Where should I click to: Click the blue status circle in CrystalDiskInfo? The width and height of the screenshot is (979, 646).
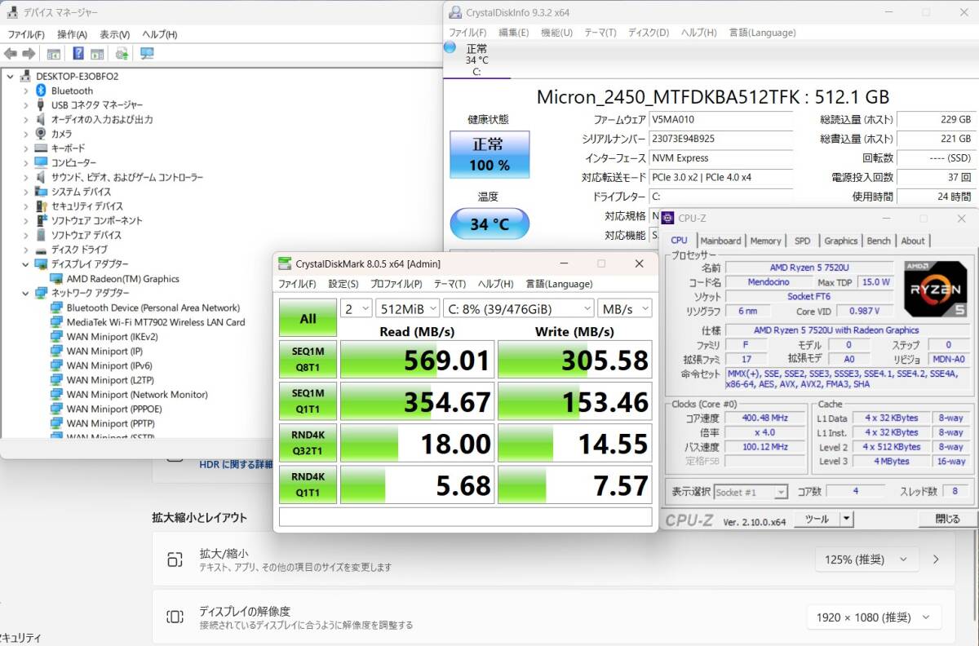click(x=450, y=47)
